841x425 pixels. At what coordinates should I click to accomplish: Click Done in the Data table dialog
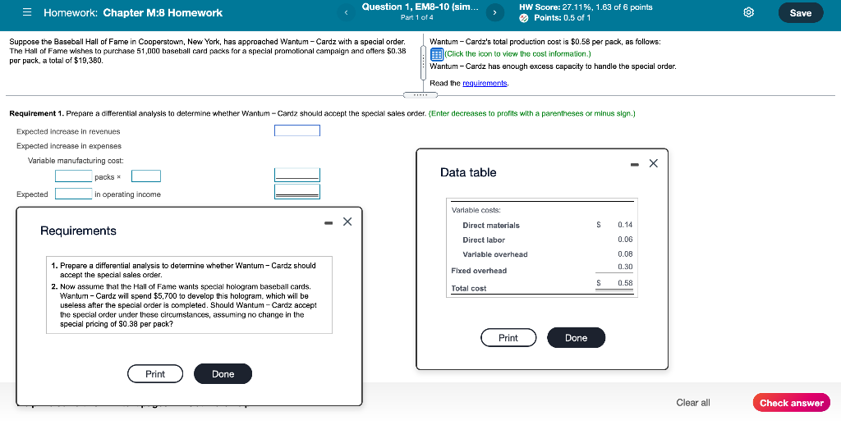click(576, 338)
